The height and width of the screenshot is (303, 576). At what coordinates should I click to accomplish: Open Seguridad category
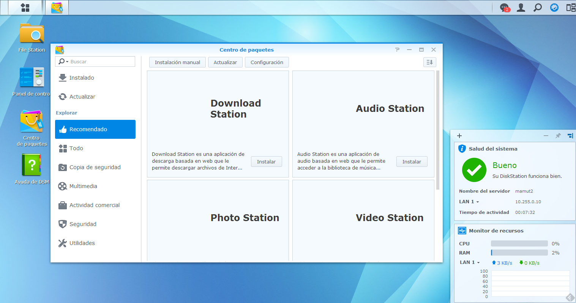[95, 224]
